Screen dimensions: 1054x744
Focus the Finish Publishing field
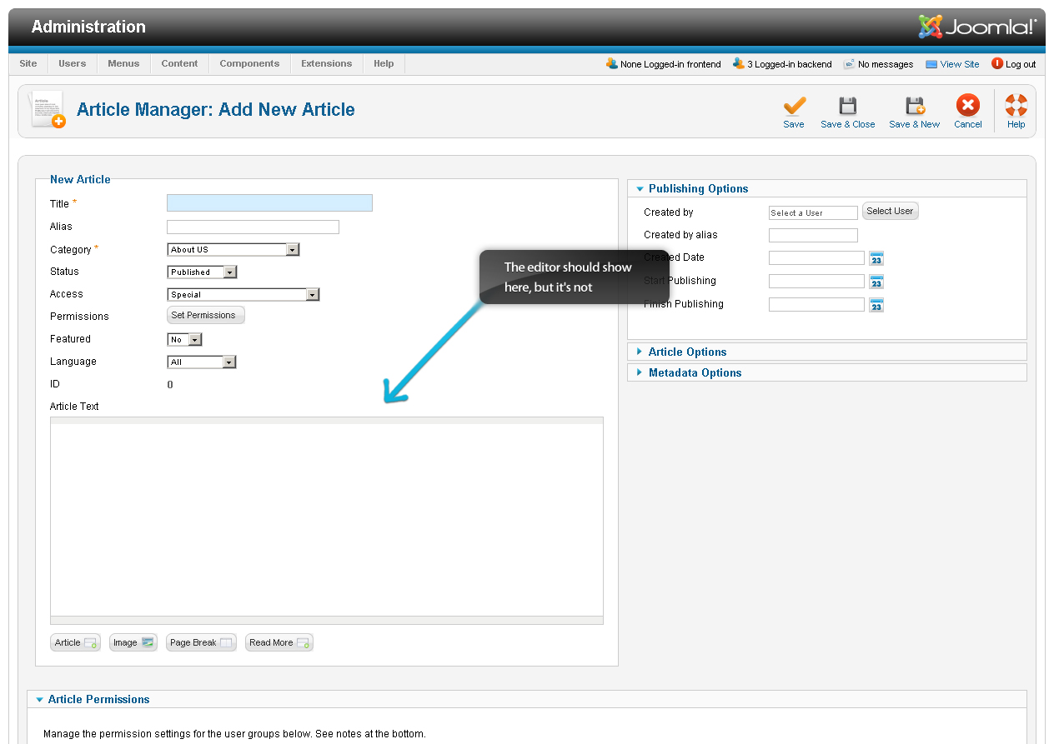(x=816, y=305)
